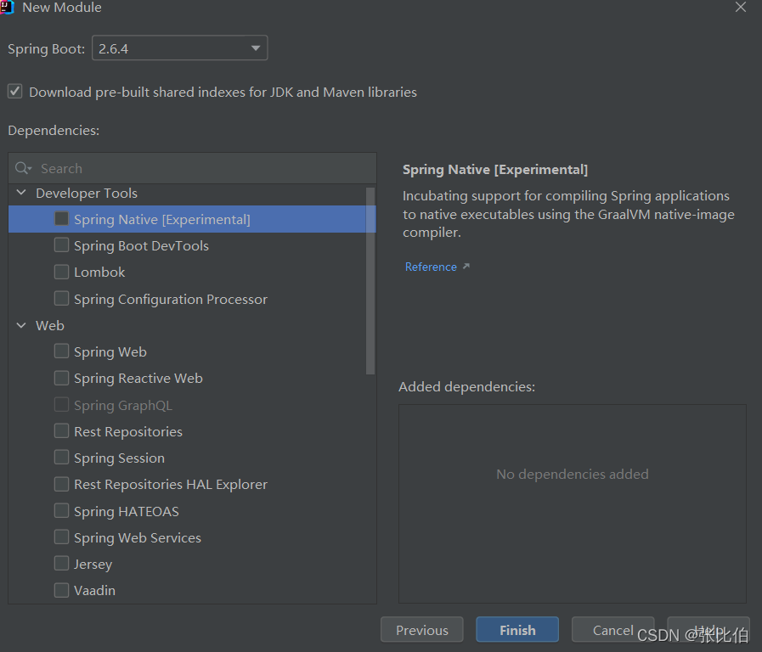Screen dimensions: 762x652
Task: Click the dependencies list scrollbar
Action: (x=370, y=281)
